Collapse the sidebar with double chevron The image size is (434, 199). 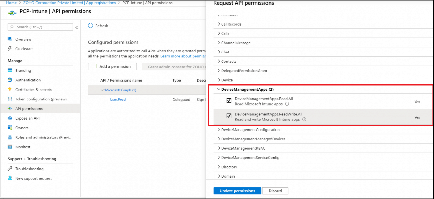(77, 27)
